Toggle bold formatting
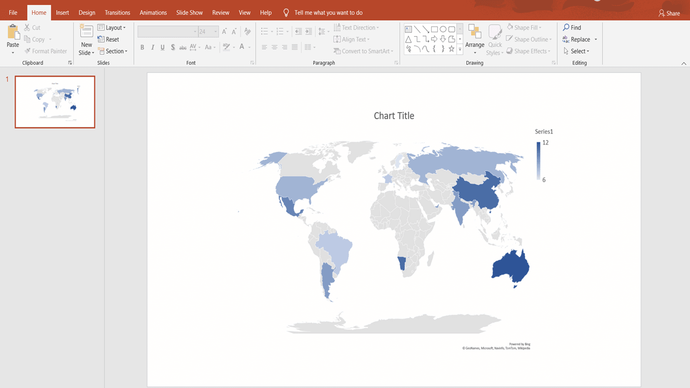690x388 pixels. click(142, 47)
